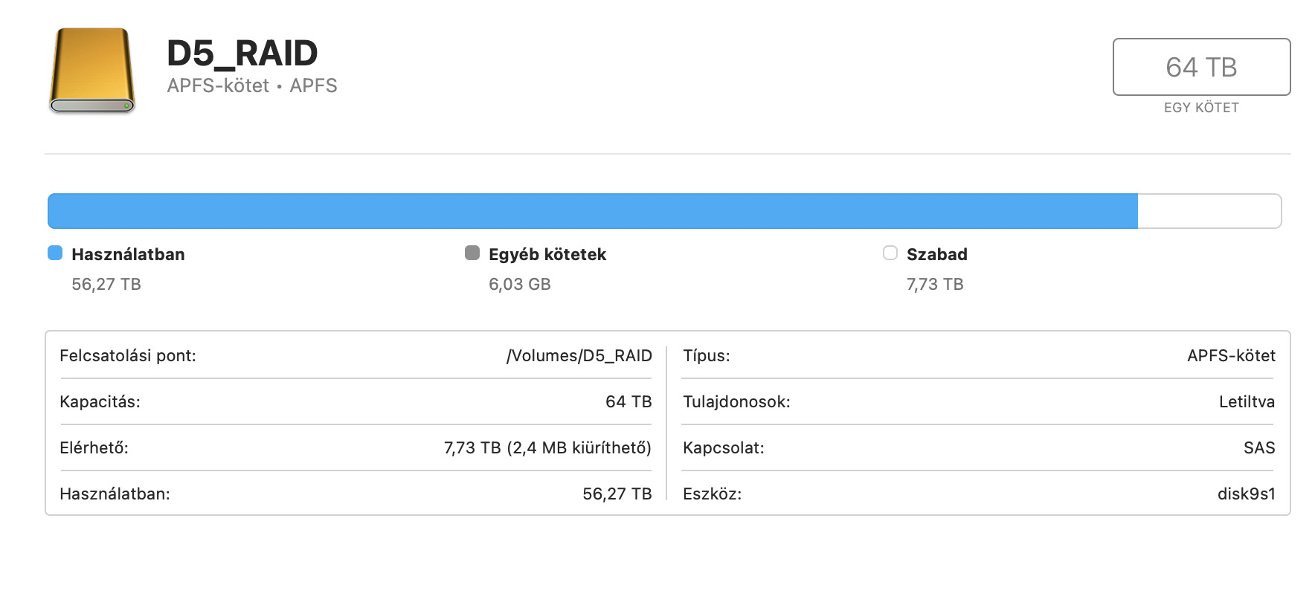Click the Kapacitás row value 64 TB
1315x608 pixels.
point(628,401)
